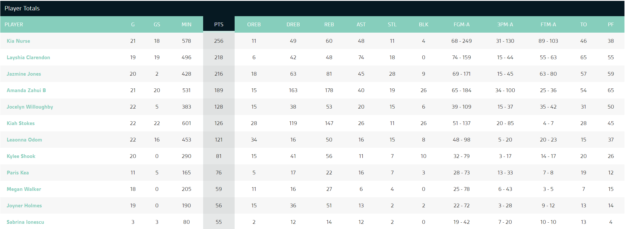This screenshot has height=229, width=625.
Task: Open Jazmine Jones player page
Action: [24, 74]
